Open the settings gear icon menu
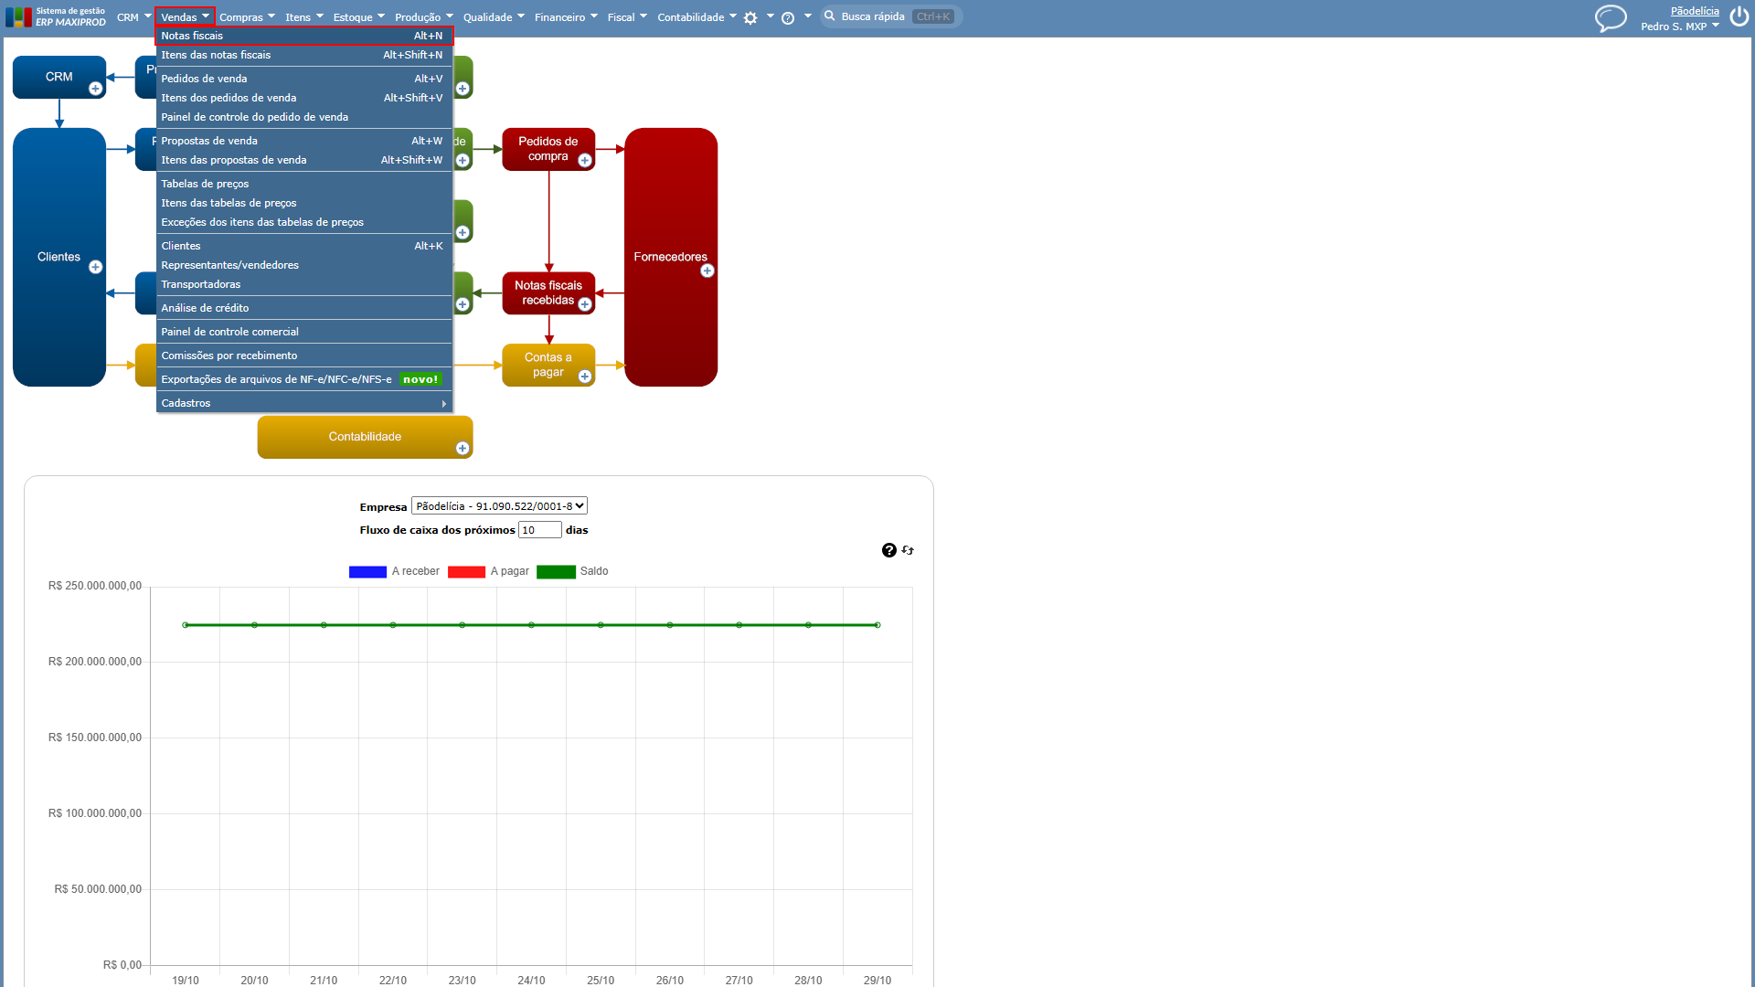 point(750,17)
